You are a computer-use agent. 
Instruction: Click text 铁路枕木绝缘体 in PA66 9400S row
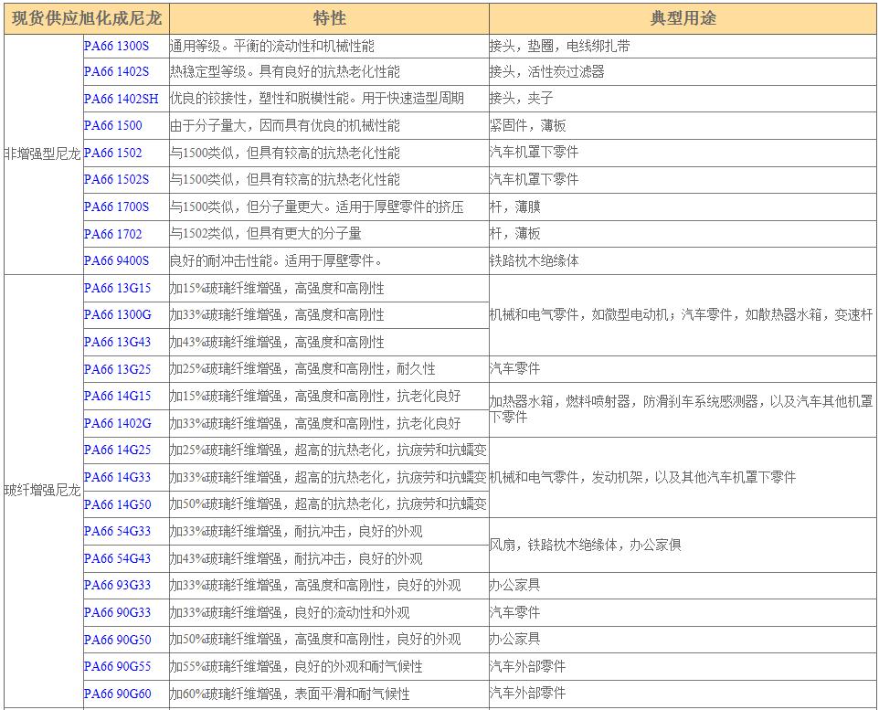[x=534, y=260]
